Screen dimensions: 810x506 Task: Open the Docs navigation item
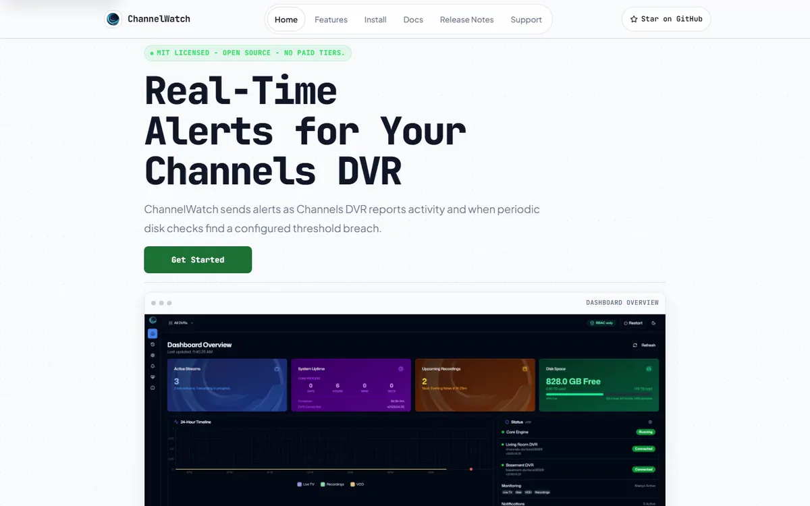[413, 20]
